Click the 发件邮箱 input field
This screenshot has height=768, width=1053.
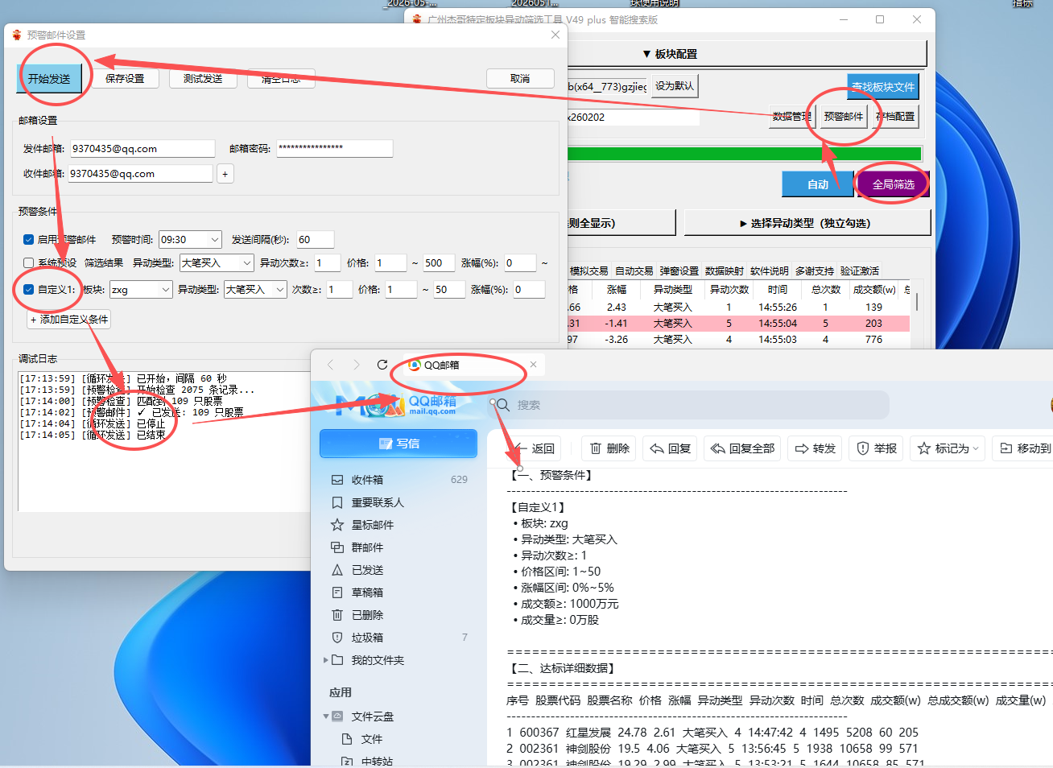(x=142, y=148)
